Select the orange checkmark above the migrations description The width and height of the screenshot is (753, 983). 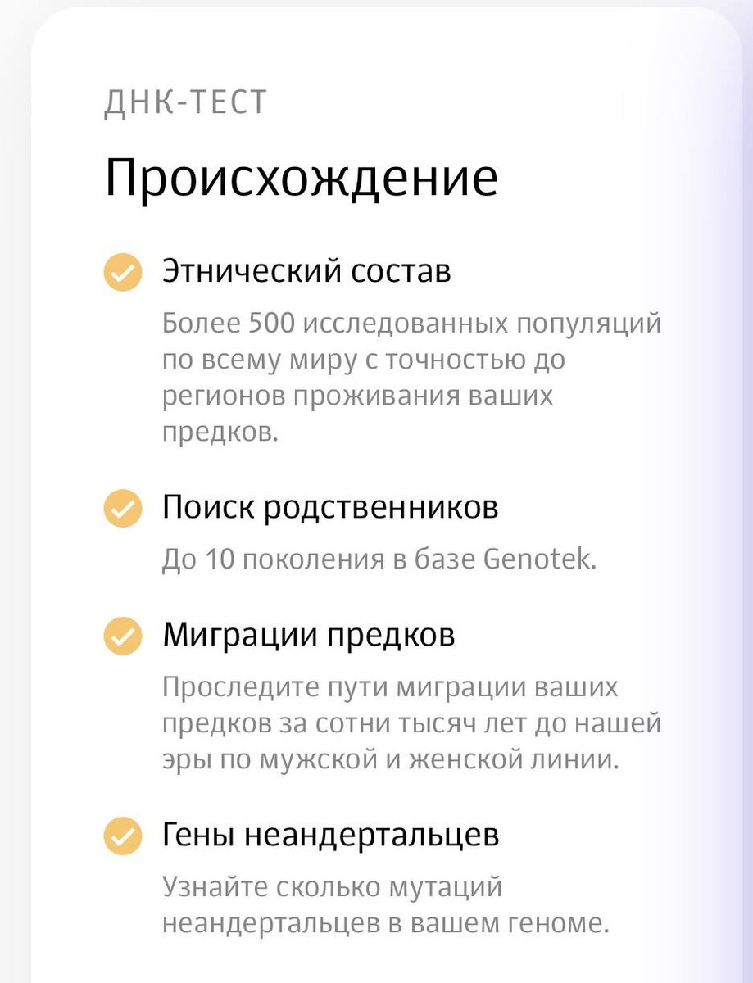tap(121, 635)
